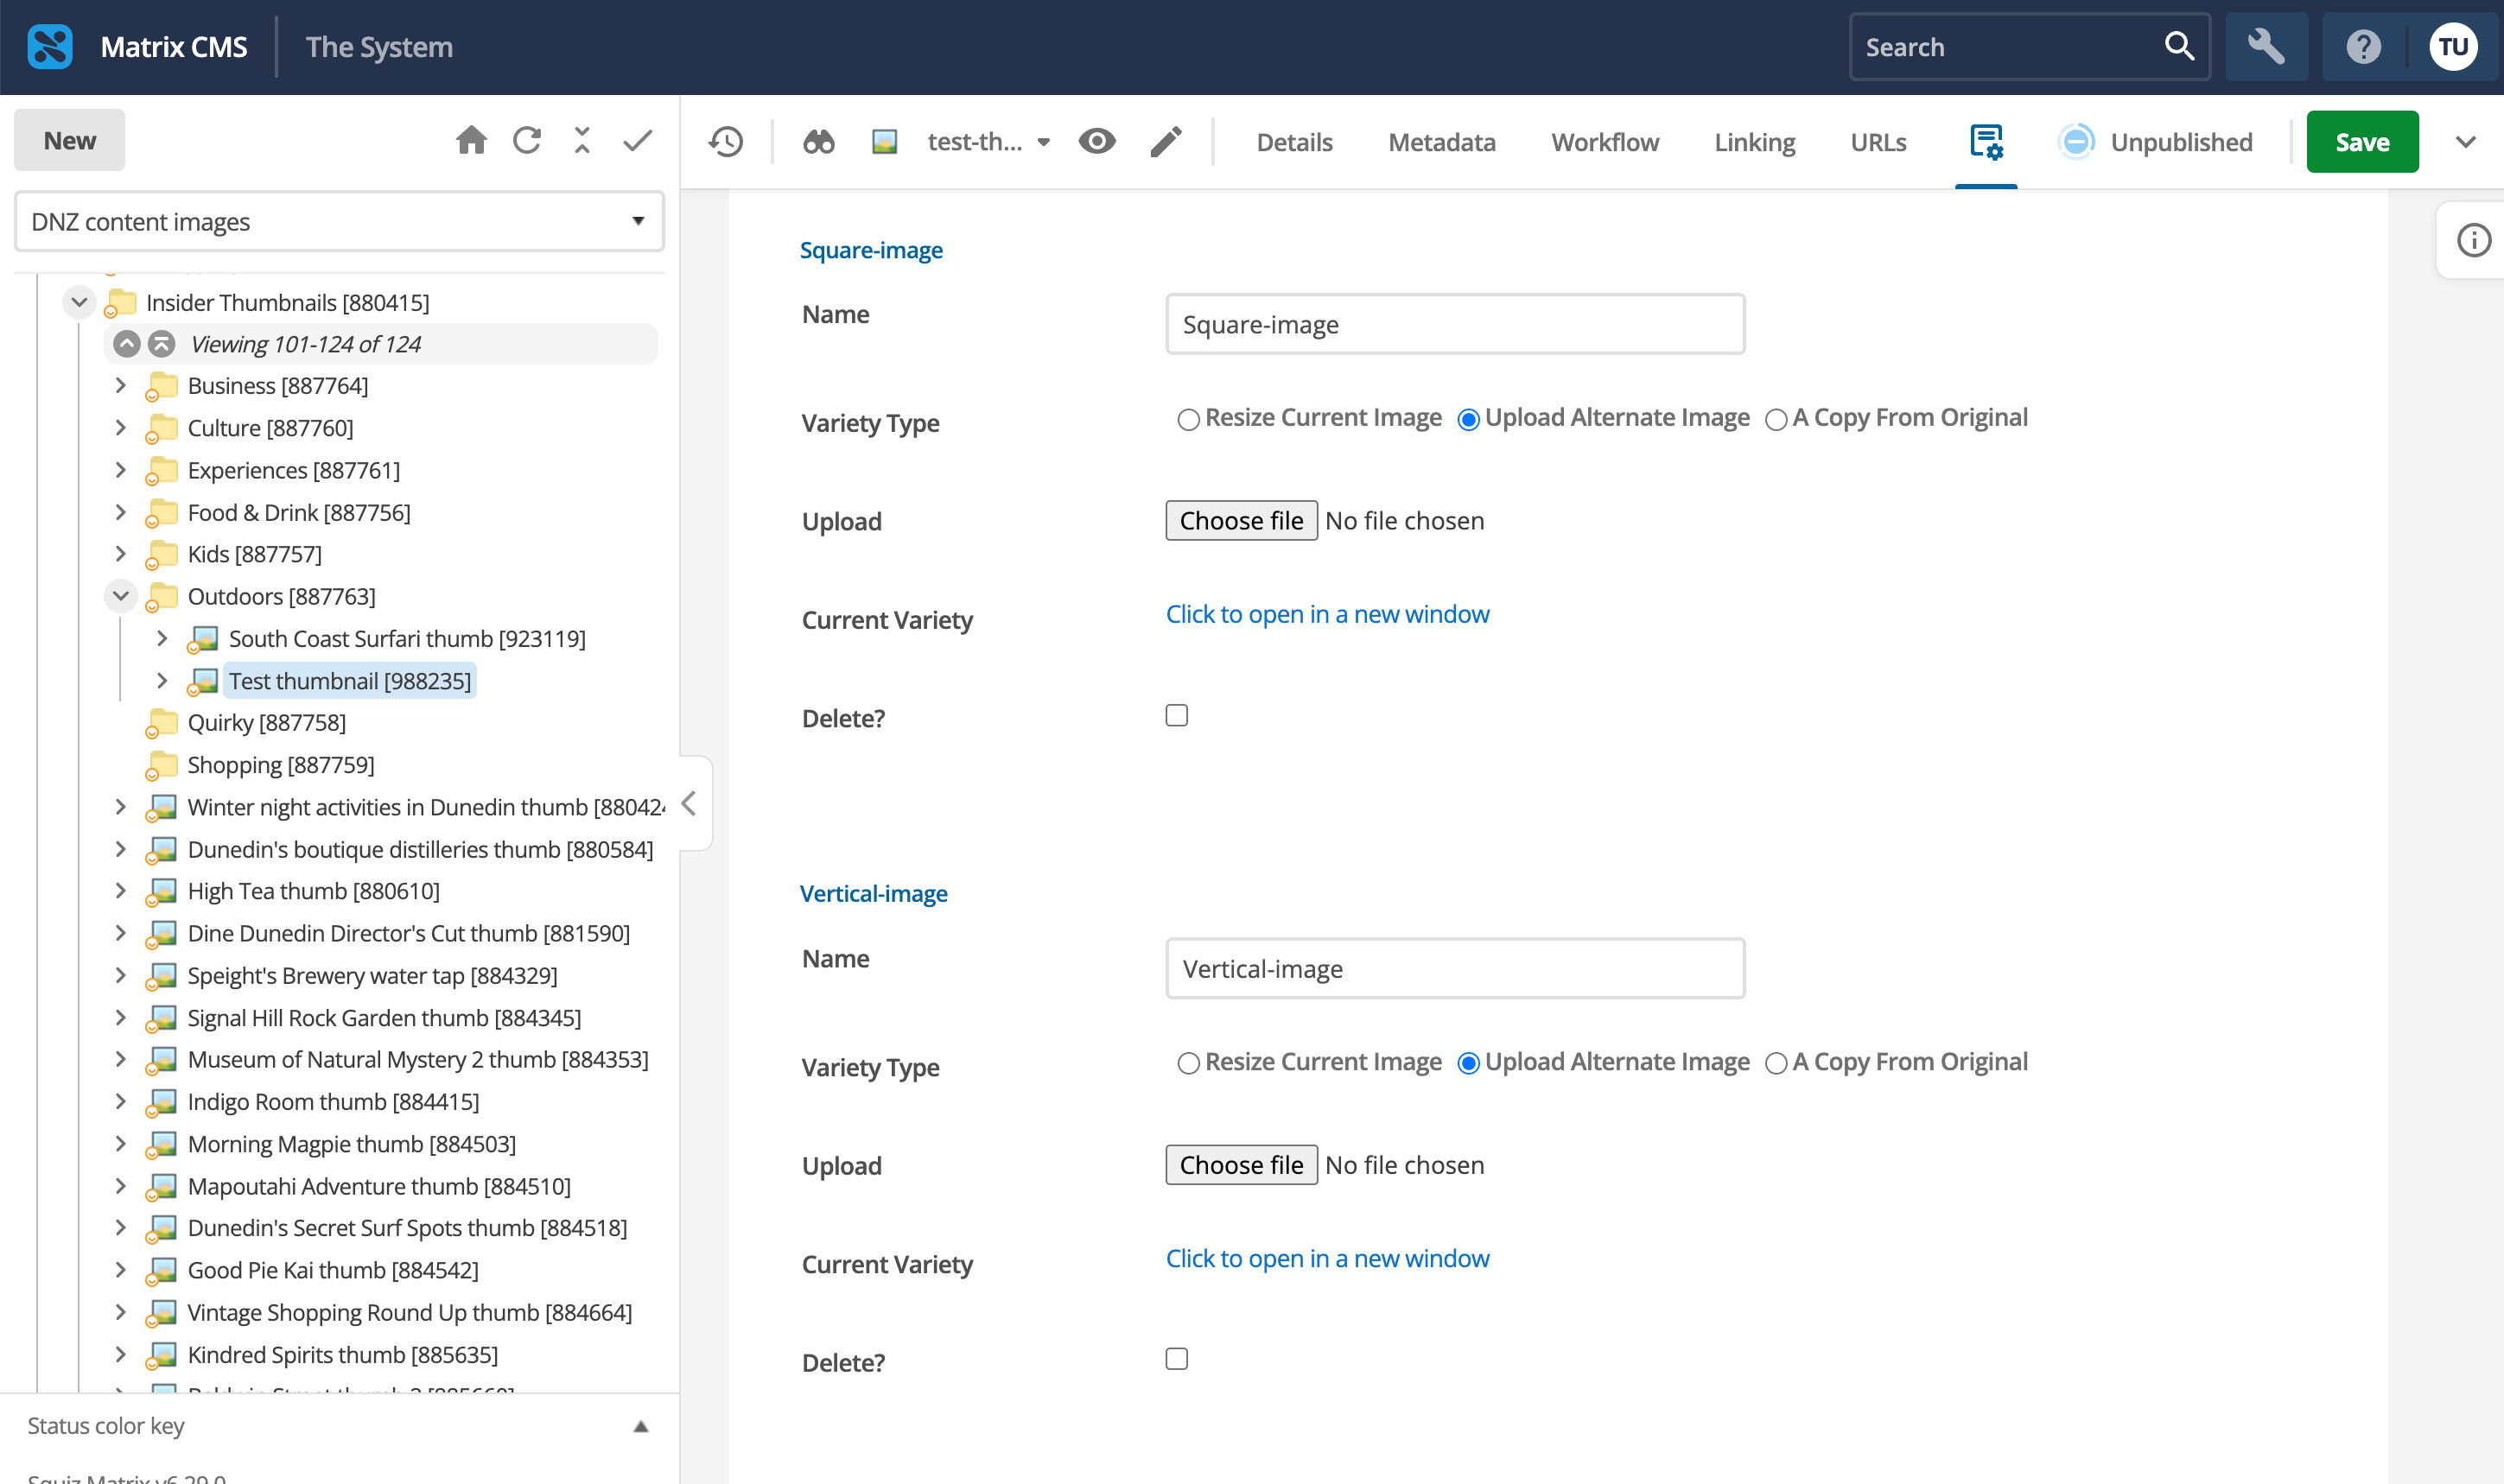Open the DNZ content images dropdown
The width and height of the screenshot is (2504, 1484).
339,221
